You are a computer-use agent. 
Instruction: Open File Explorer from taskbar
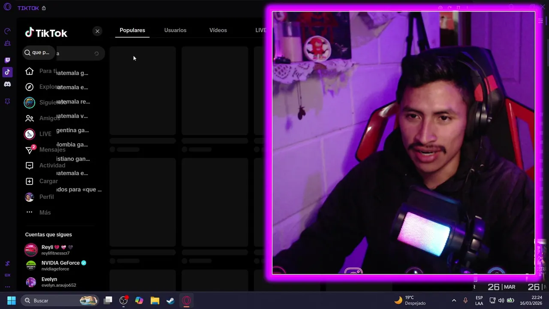coord(155,300)
